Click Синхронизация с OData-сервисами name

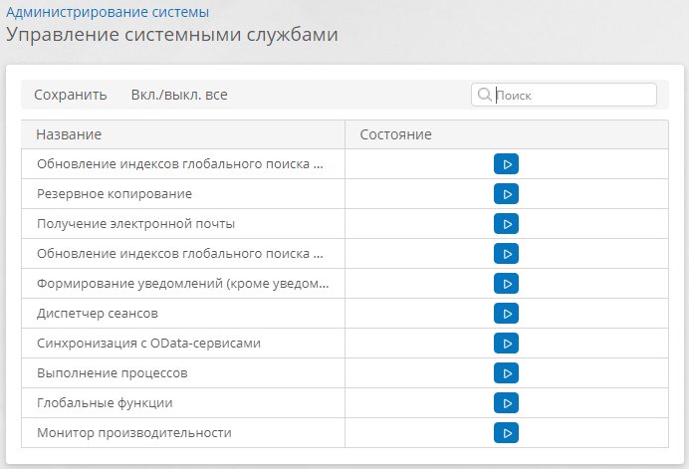tap(148, 344)
